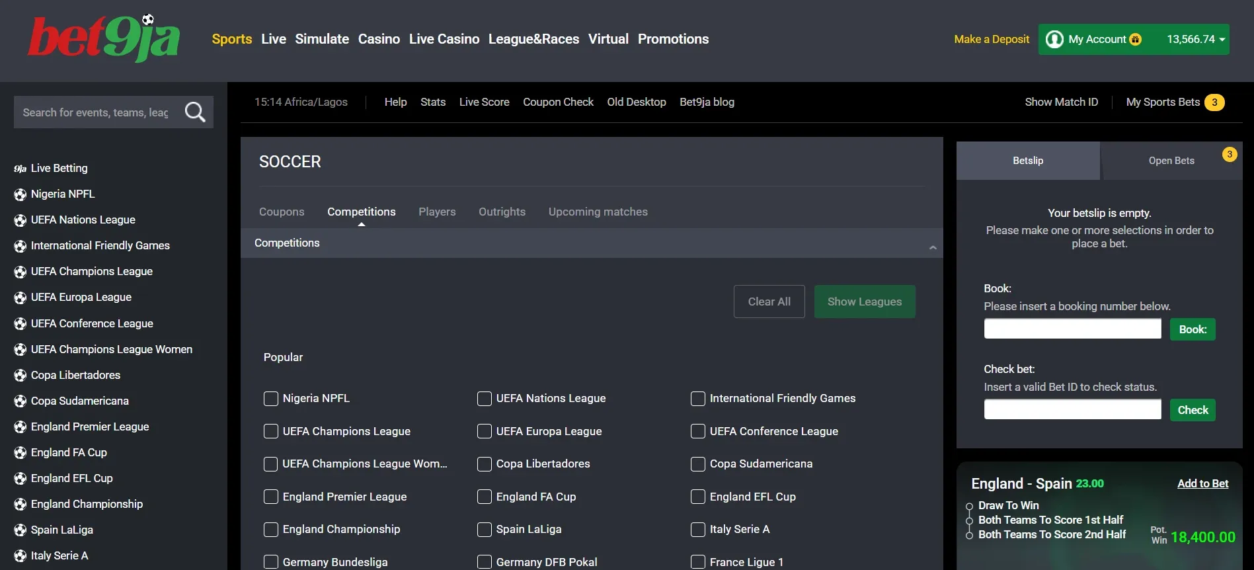Click Show Match ID
1254x570 pixels.
tap(1062, 102)
